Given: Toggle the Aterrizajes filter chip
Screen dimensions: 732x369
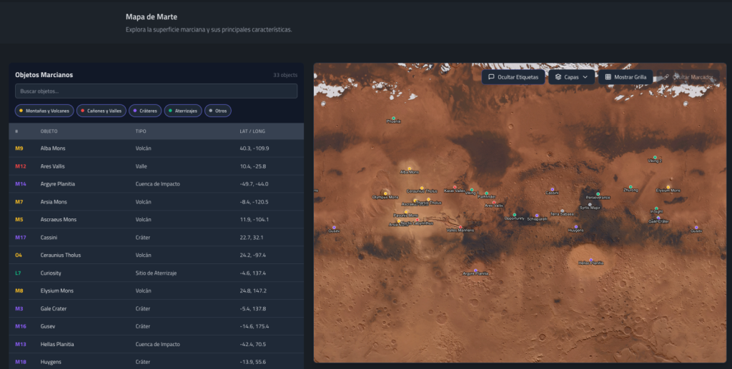Looking at the screenshot, I should click(183, 111).
